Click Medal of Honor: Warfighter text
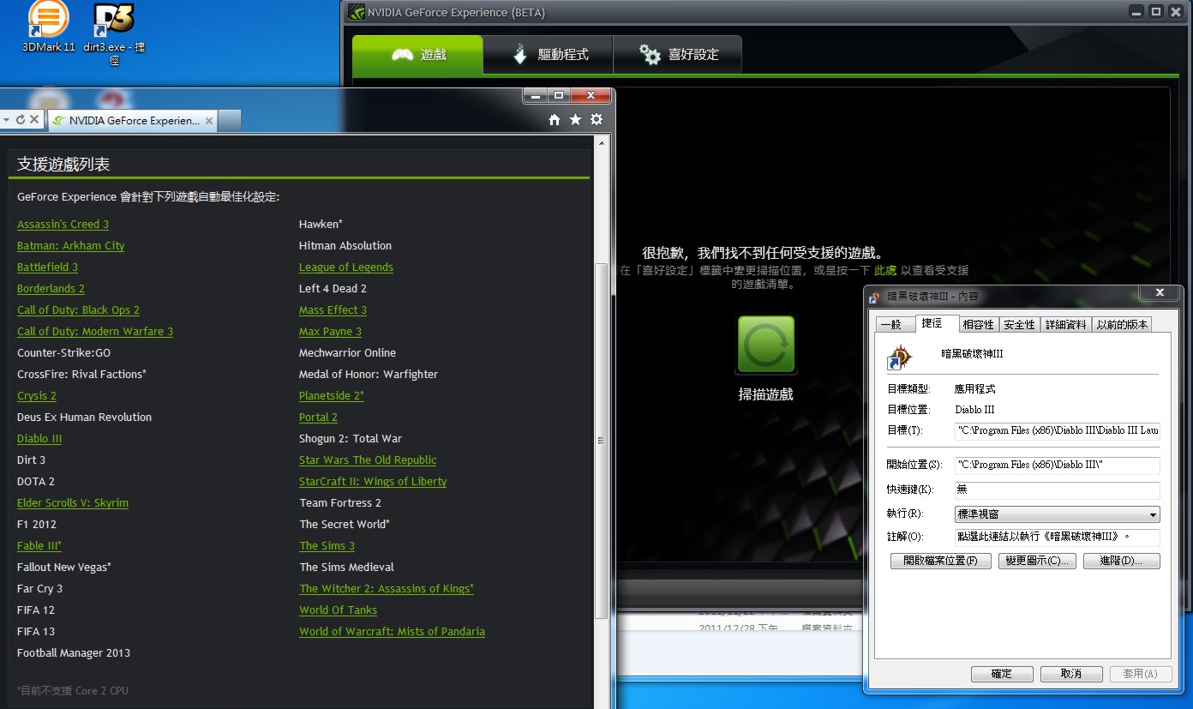 point(369,375)
